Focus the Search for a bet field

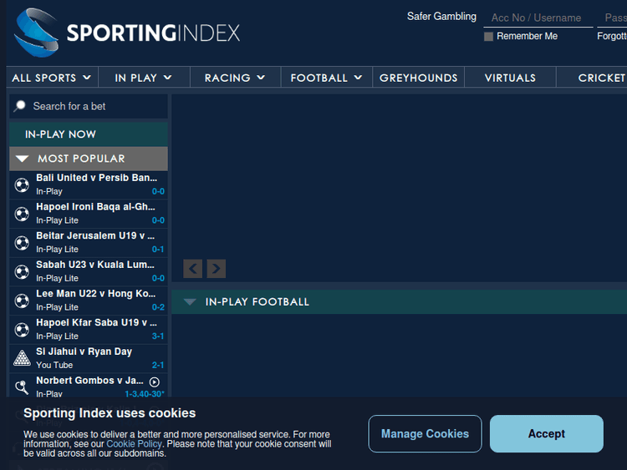click(89, 106)
